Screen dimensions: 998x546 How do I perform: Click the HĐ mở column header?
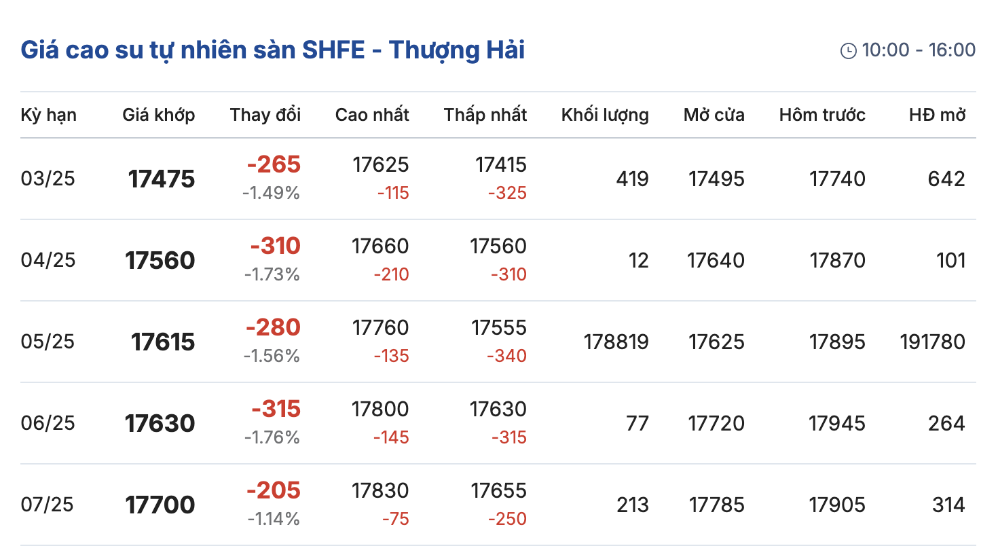click(x=937, y=115)
